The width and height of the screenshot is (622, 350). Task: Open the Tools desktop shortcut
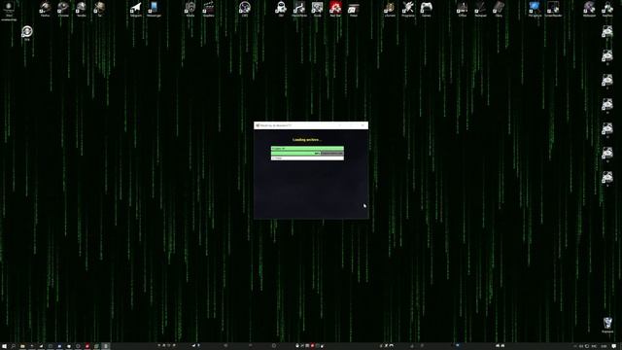(318, 9)
